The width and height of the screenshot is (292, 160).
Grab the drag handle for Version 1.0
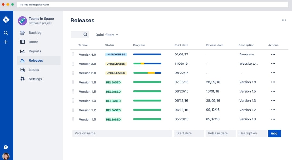coord(73,119)
